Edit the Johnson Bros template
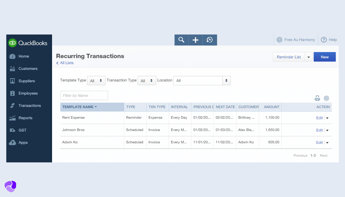Image resolution: width=345 pixels, height=197 pixels. [319, 130]
